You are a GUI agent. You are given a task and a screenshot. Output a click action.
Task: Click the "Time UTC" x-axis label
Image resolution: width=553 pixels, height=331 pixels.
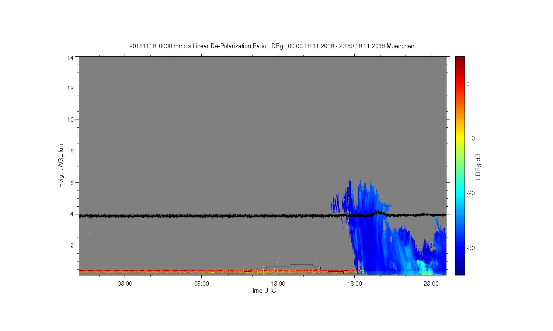click(262, 291)
